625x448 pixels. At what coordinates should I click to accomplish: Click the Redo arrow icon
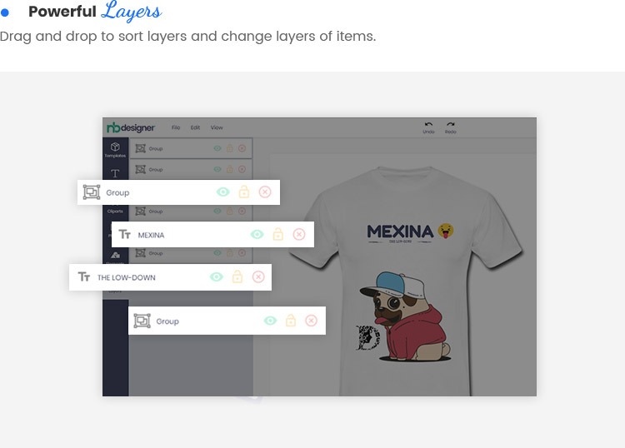point(450,125)
